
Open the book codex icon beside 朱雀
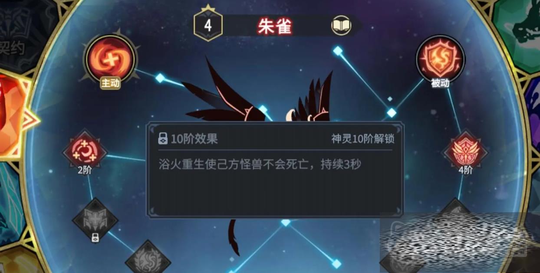point(341,26)
